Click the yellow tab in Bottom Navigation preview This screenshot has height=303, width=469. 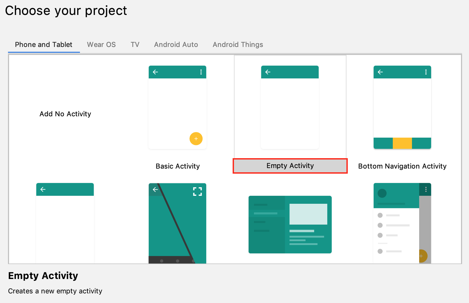(x=402, y=143)
